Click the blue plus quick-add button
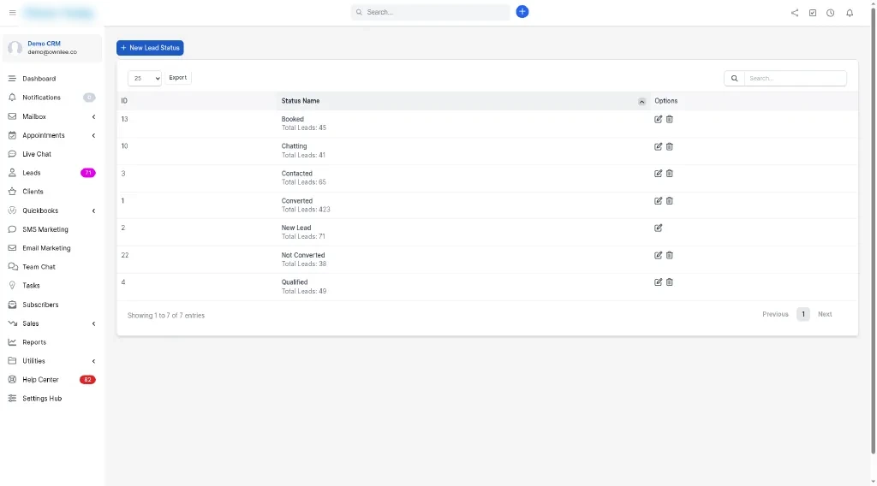 tap(522, 12)
